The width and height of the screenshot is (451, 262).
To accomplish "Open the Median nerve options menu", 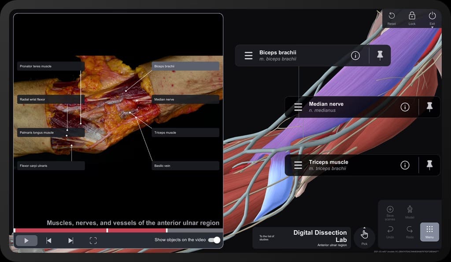I will (298, 107).
